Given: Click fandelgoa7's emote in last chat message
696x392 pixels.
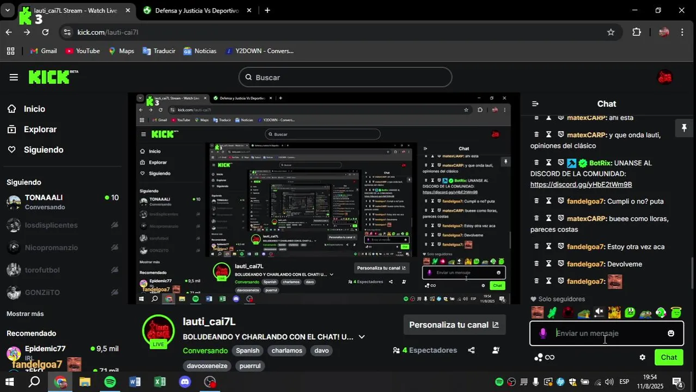Looking at the screenshot, I should click(x=615, y=281).
